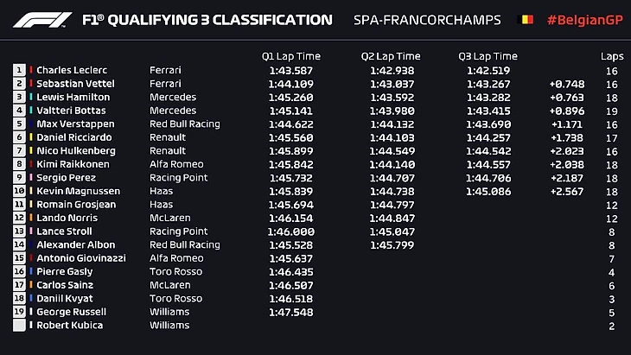Click George Russell's Q1 time 1:47.548
This screenshot has height=355, width=631.
point(291,312)
